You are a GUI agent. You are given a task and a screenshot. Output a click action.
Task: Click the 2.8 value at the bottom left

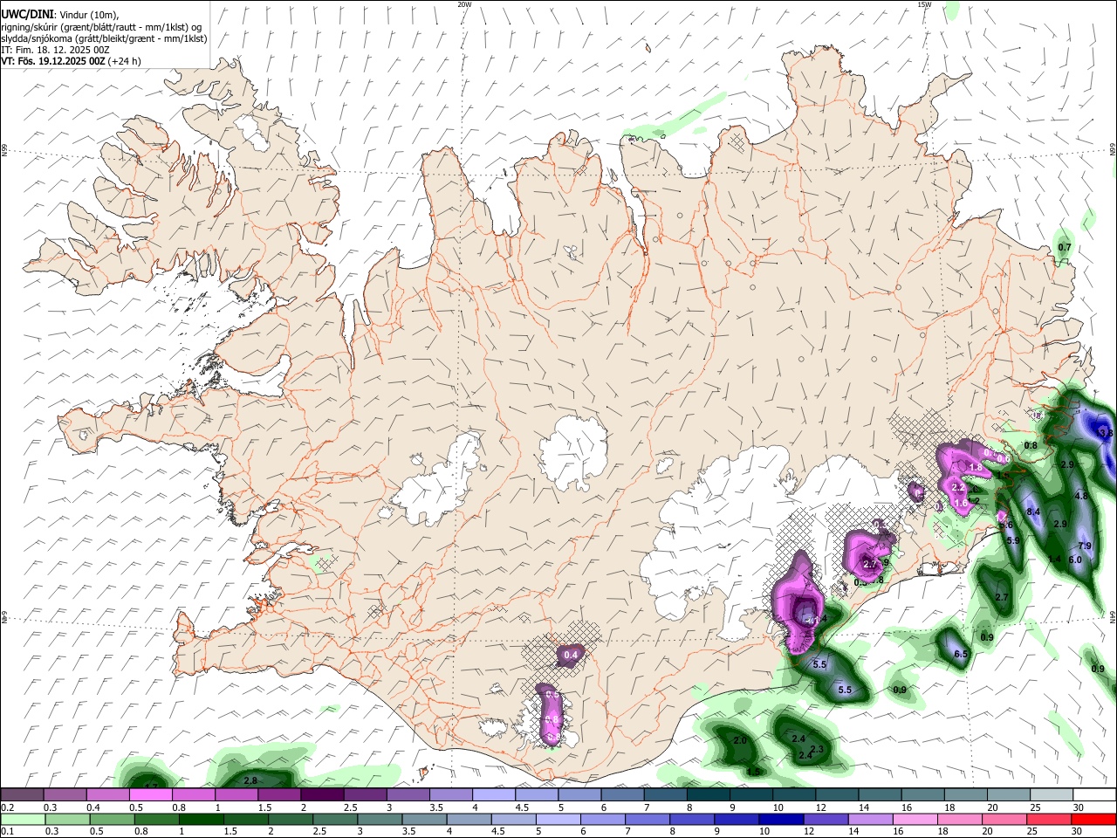click(250, 780)
